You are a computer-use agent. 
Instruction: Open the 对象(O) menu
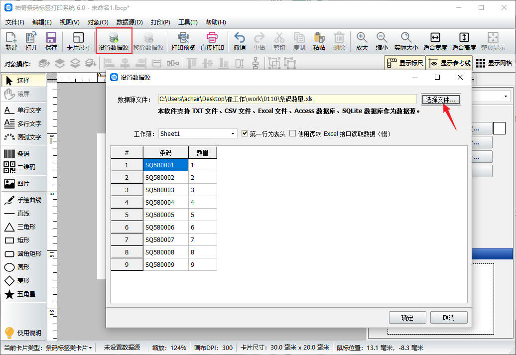coord(98,22)
